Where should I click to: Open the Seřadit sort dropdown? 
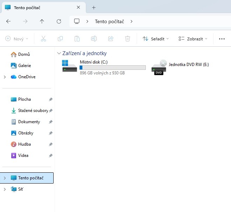tap(156, 39)
